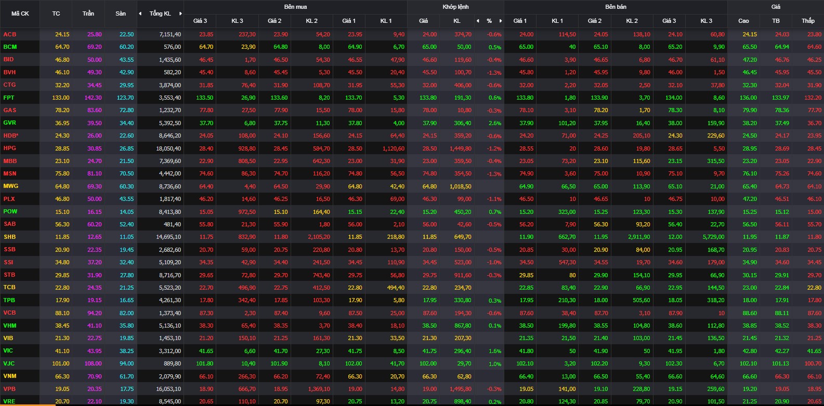Image resolution: width=824 pixels, height=406 pixels.
Task: View the SSB ticker symbol
Action: [10, 249]
